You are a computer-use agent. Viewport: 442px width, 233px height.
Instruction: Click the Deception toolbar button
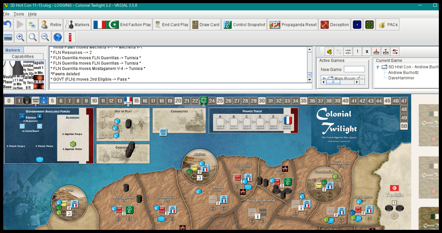(x=335, y=24)
